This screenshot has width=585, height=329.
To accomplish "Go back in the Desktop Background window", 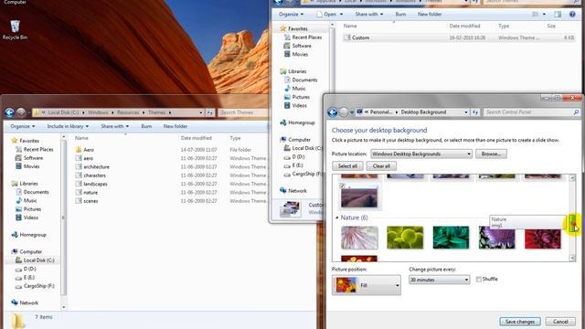I will pyautogui.click(x=332, y=111).
